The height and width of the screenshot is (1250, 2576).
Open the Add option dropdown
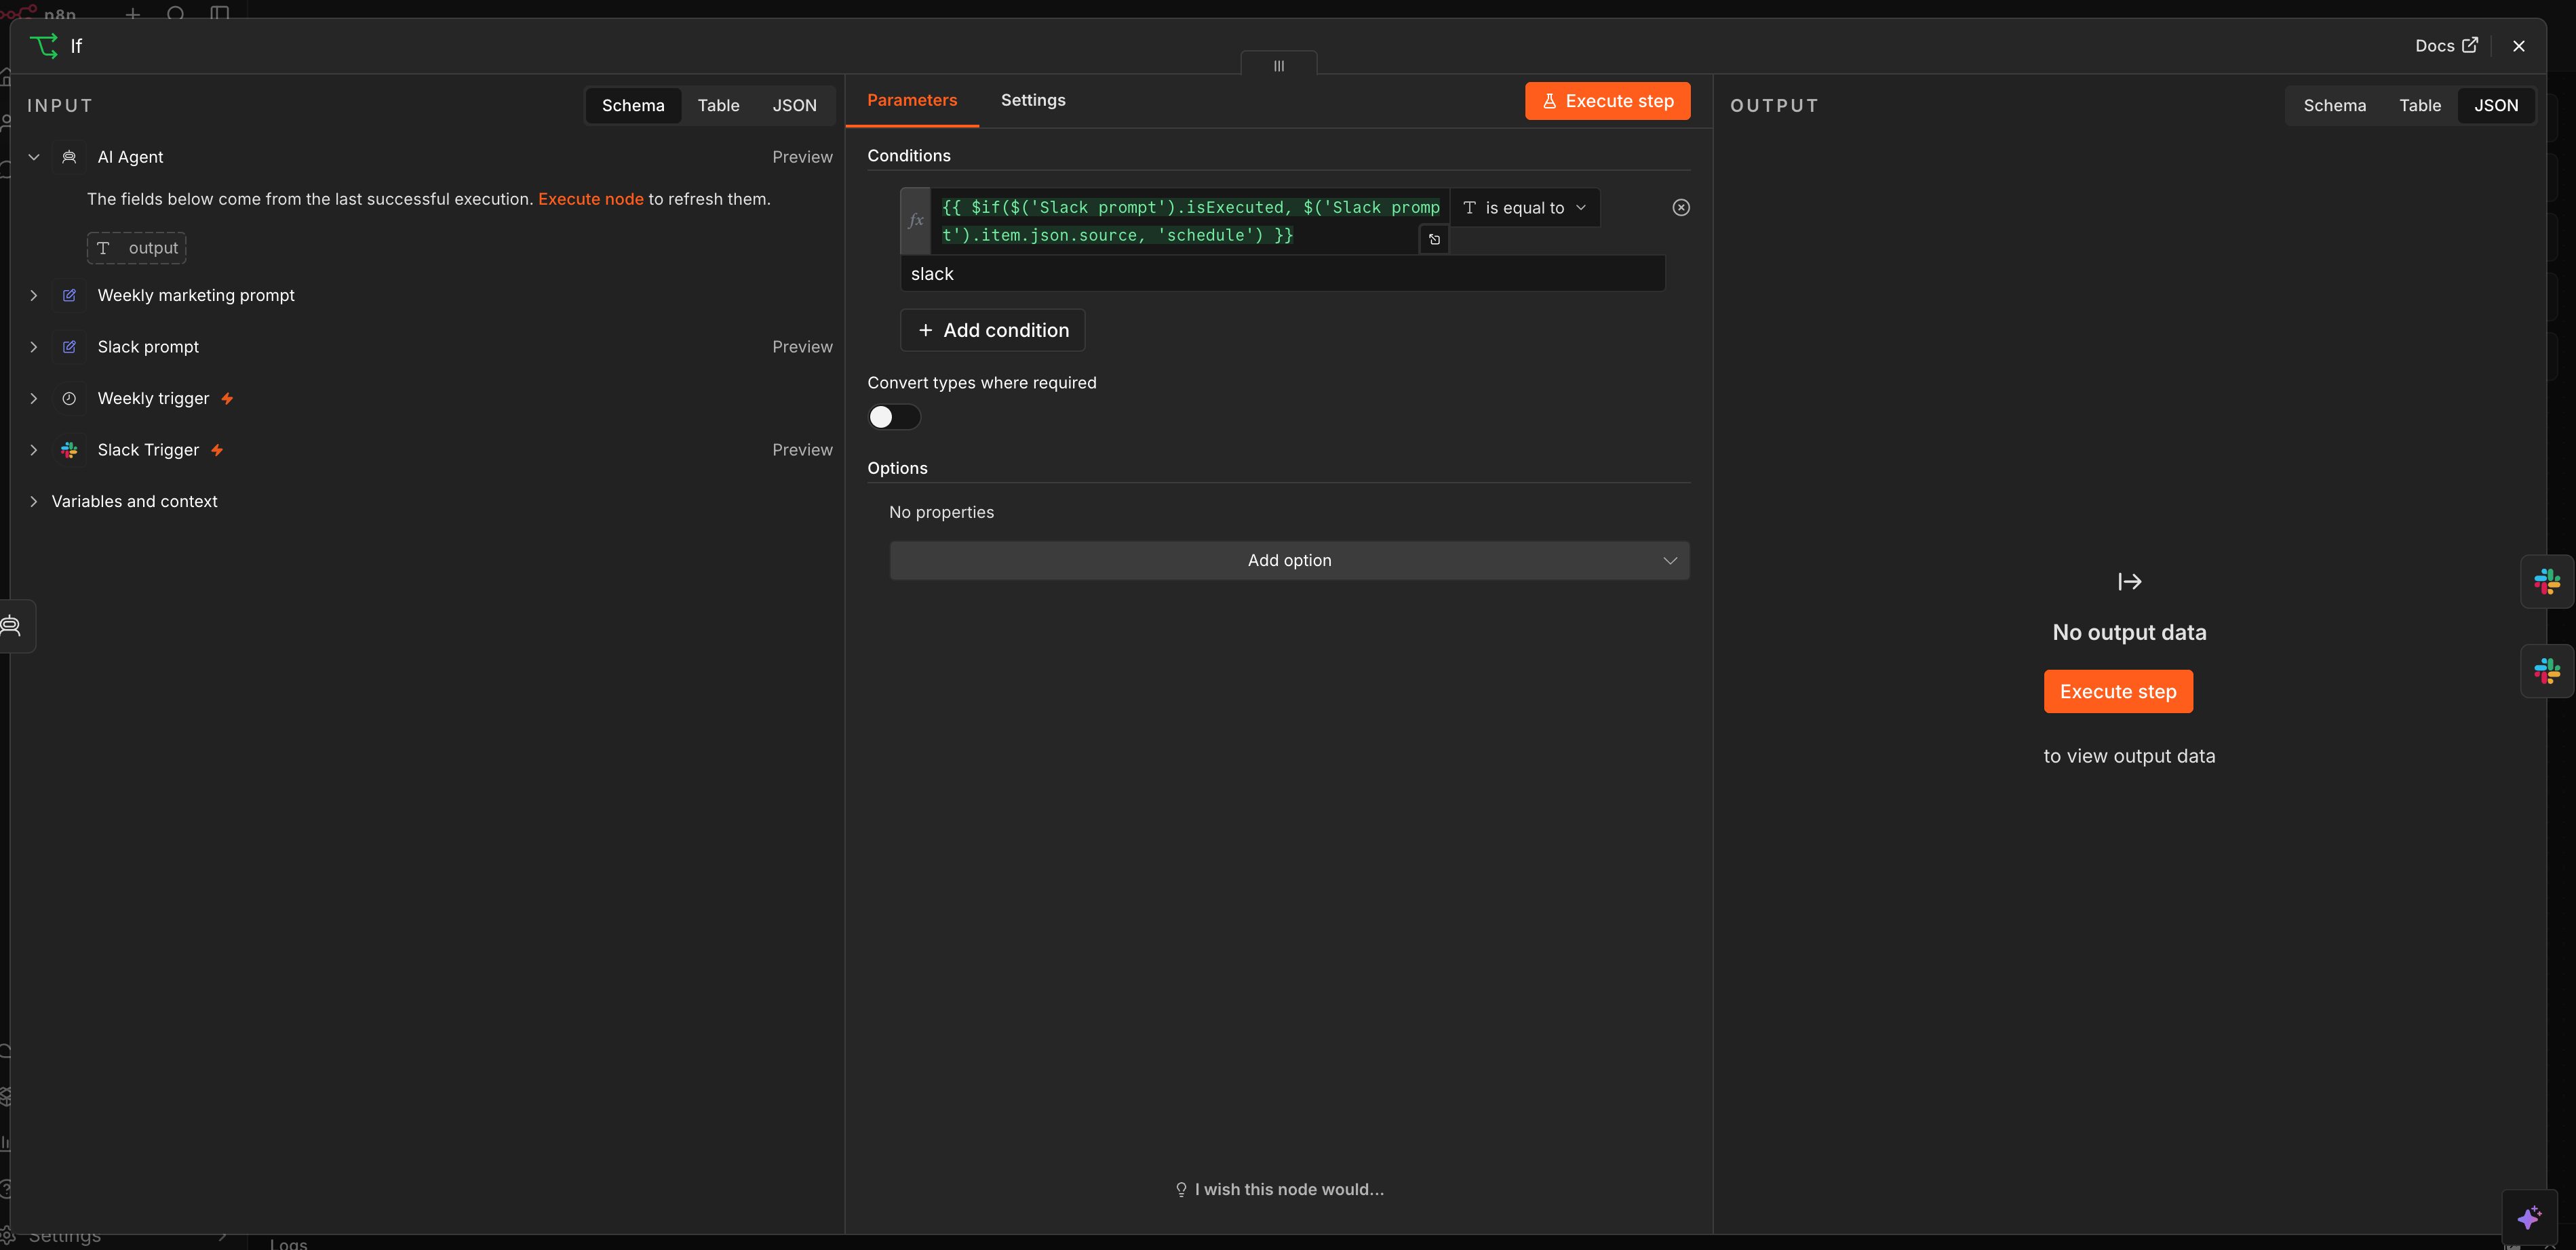1289,561
